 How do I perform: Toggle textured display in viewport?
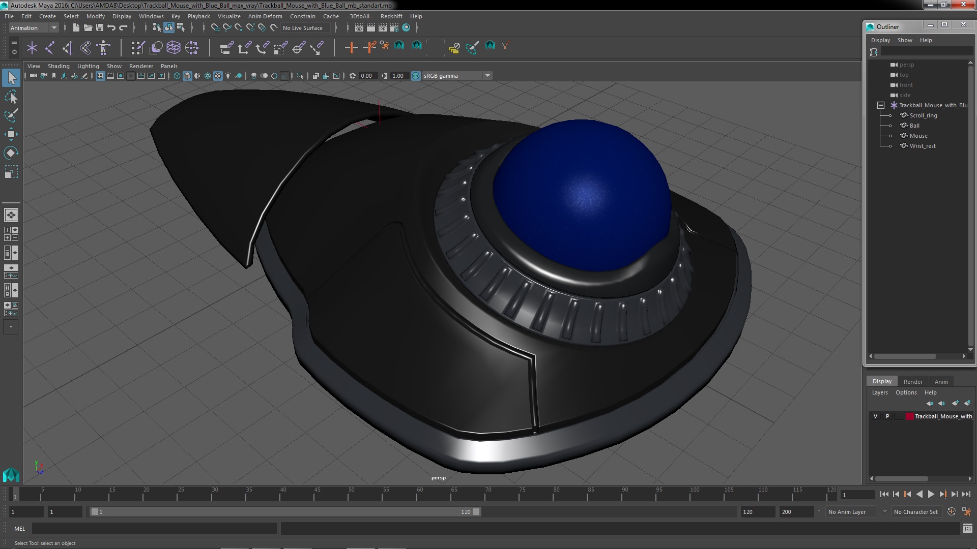[218, 76]
